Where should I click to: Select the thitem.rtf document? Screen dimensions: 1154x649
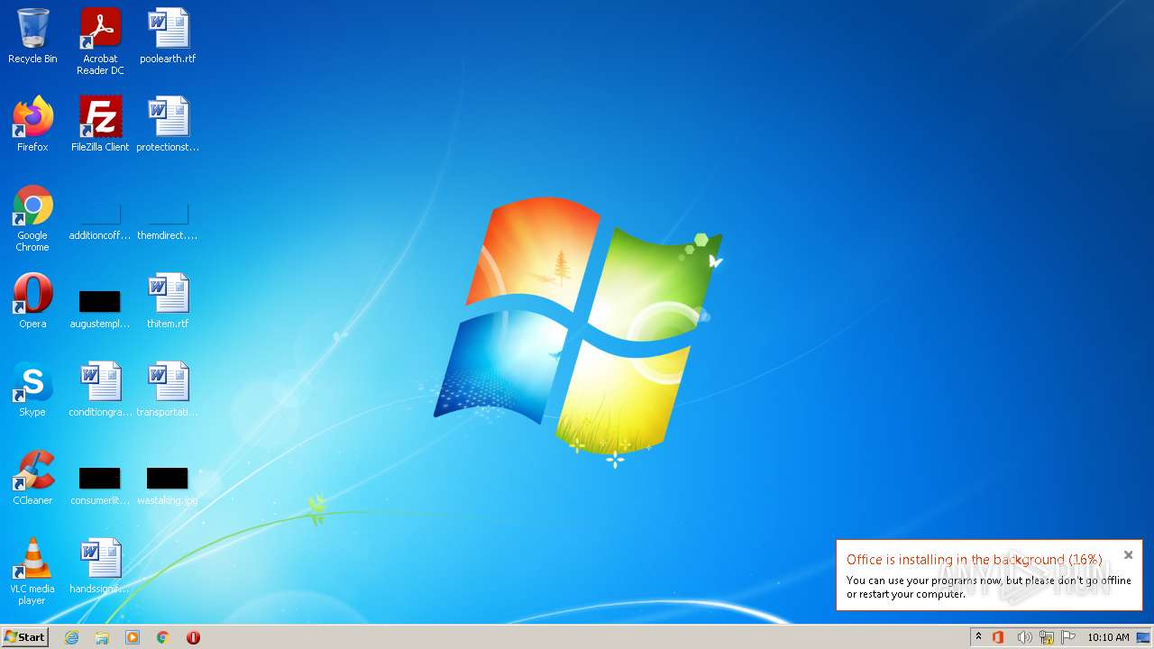pyautogui.click(x=168, y=301)
